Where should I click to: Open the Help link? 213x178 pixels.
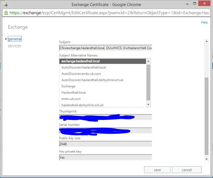click(x=204, y=22)
